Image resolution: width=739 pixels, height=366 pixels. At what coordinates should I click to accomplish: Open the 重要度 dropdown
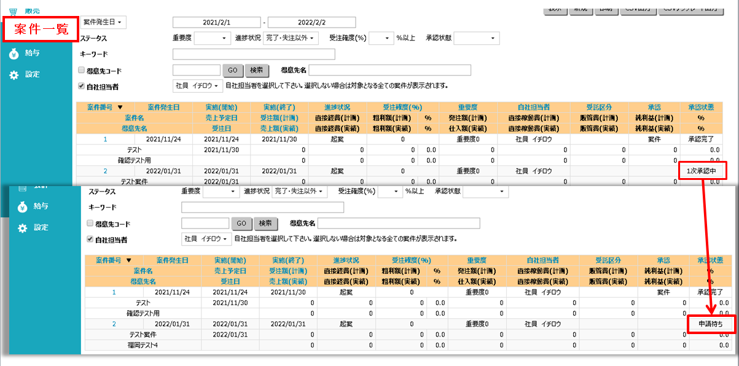pos(212,37)
